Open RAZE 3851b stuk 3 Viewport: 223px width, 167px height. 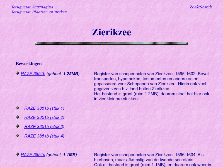pos(44,126)
